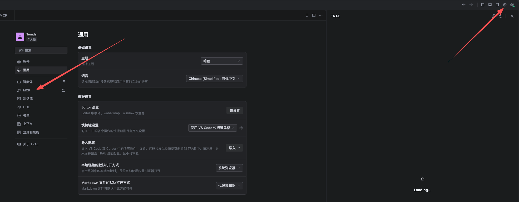Open the account avatar icon with green dot
This screenshot has width=519, height=202.
point(512,5)
